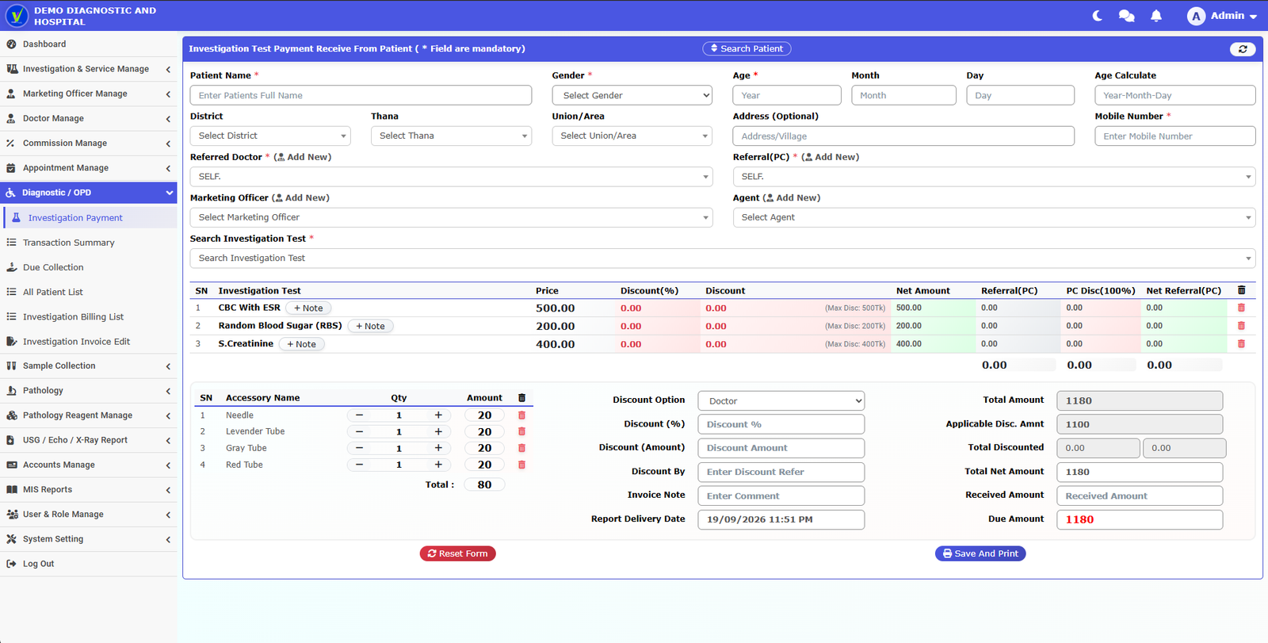Open the Select District dropdown
1268x643 pixels.
pyautogui.click(x=270, y=136)
